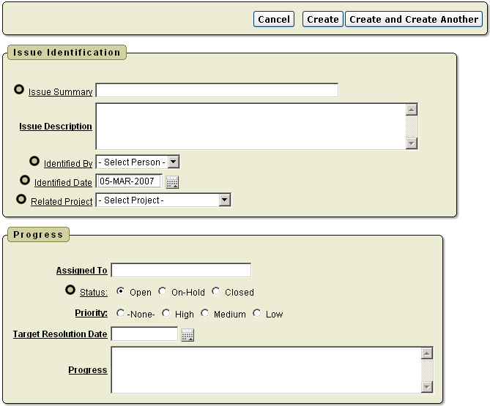Click Create and Create Another
Screen dimensions: 490x406
point(414,20)
